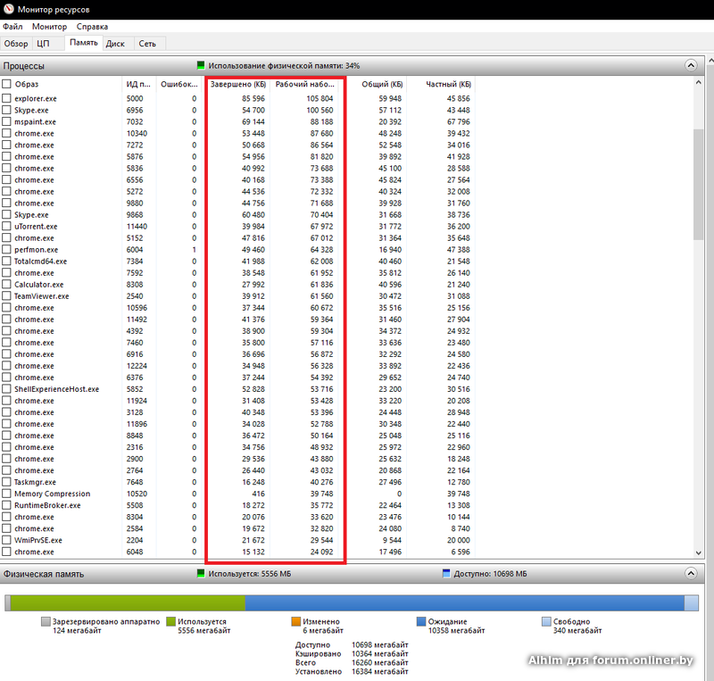The height and width of the screenshot is (681, 714).
Task: Click the working set value 105 804
Action: 320,98
